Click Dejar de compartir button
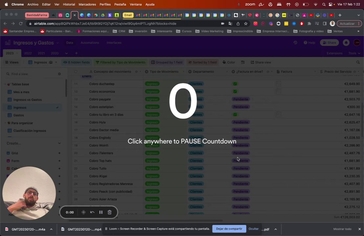 point(229,229)
